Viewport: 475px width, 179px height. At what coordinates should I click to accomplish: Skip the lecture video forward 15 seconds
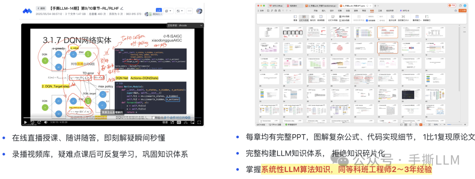coord(39,122)
